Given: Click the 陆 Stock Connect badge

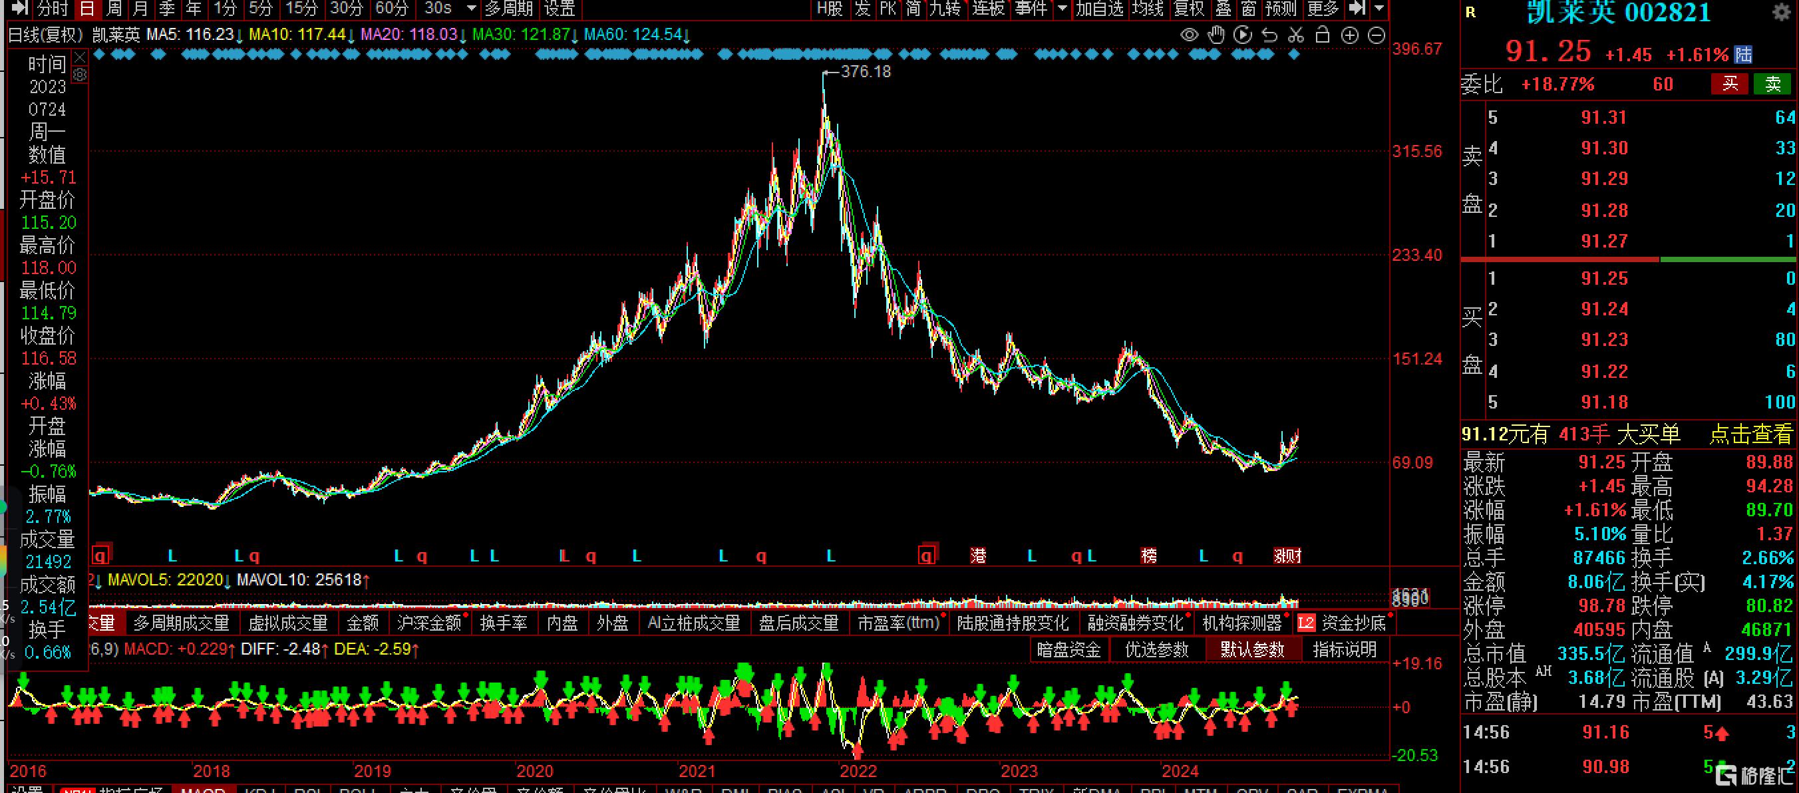Looking at the screenshot, I should point(1743,55).
